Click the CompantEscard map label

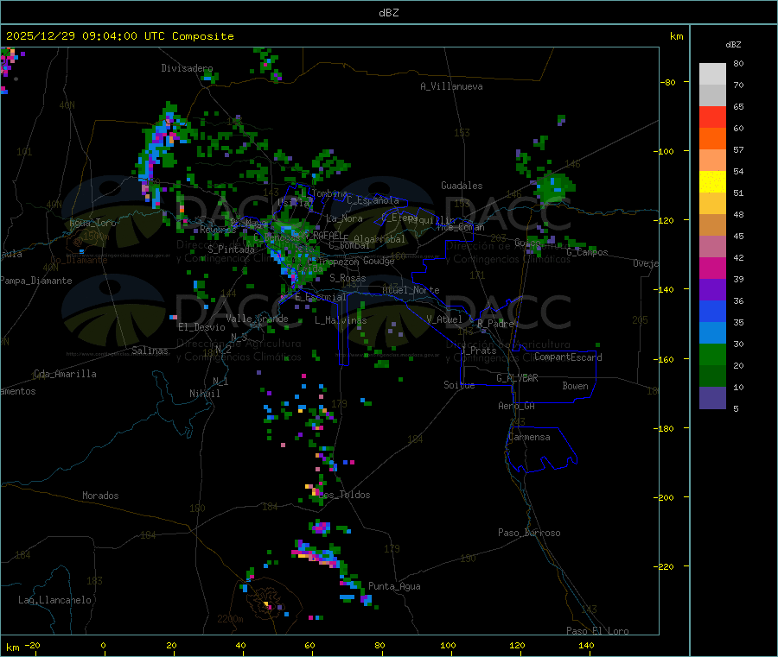[568, 357]
